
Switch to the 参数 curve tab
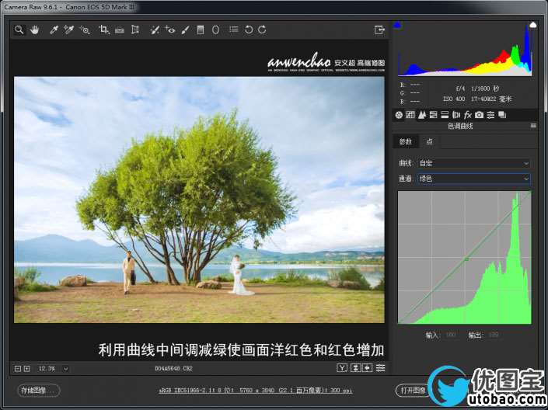[406, 141]
